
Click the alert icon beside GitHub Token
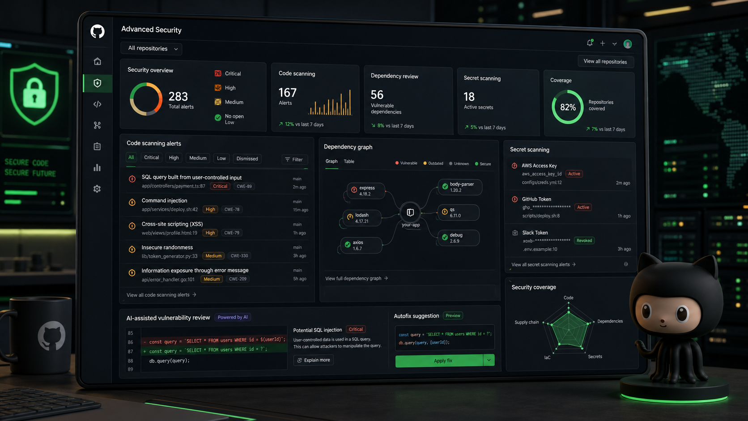point(514,199)
